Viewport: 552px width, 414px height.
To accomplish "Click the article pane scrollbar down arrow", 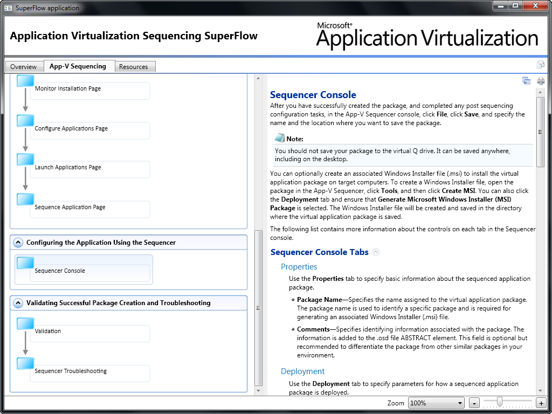I will (540, 390).
